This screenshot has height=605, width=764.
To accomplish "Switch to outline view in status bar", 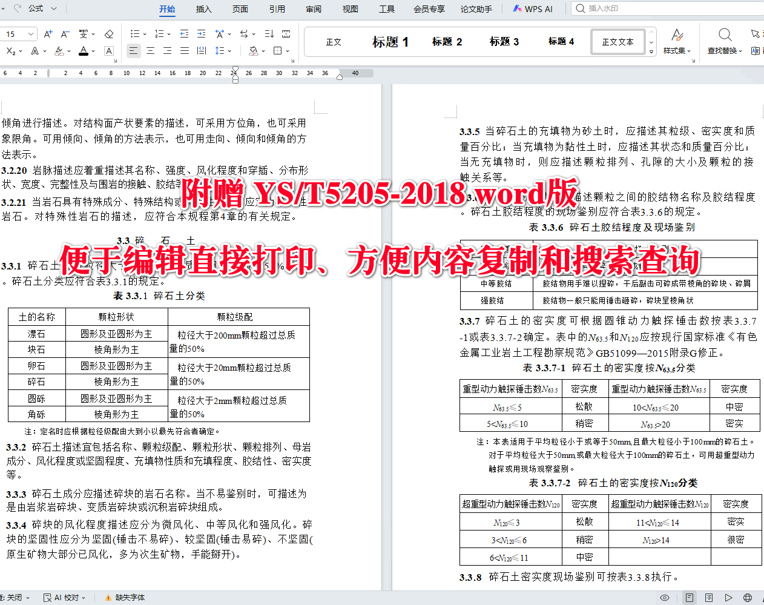I will click(x=709, y=598).
